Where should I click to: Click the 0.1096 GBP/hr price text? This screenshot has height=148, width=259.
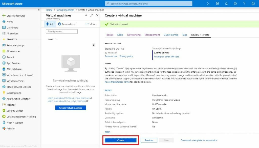tap(162, 53)
